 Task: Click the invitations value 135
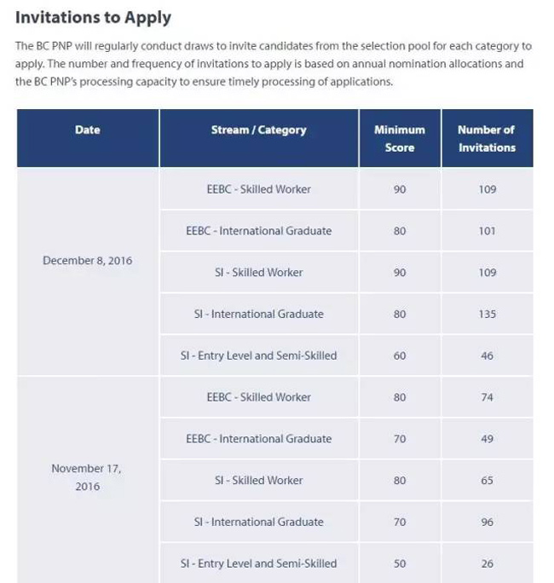(487, 314)
